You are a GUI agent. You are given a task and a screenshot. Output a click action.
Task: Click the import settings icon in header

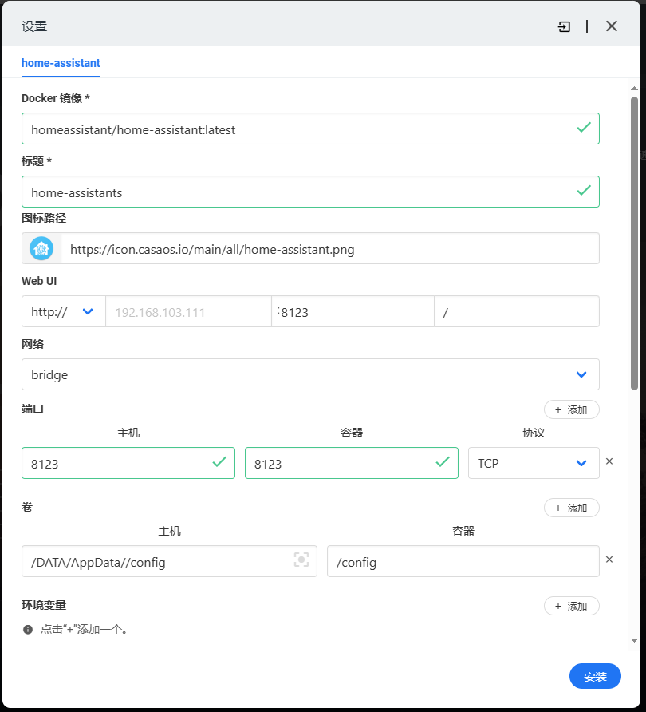(x=564, y=27)
